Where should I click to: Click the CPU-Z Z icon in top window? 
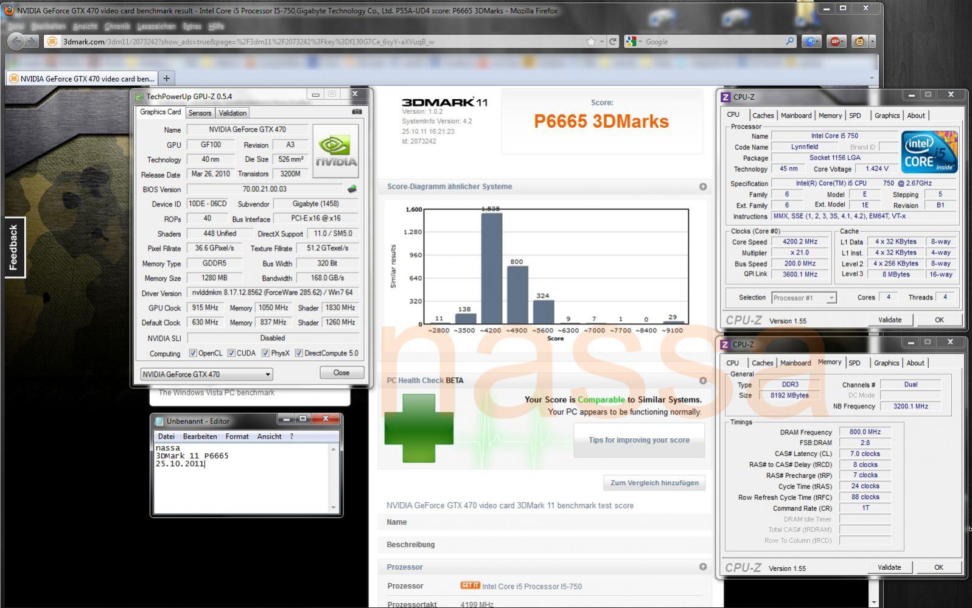click(x=726, y=97)
